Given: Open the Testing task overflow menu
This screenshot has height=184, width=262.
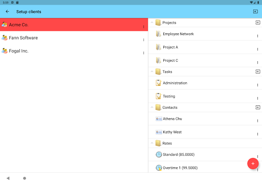Looking at the screenshot, I should (257, 98).
